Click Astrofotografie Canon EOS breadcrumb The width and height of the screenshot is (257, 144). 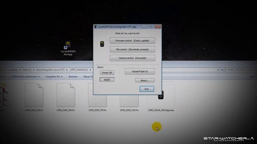tap(50, 70)
